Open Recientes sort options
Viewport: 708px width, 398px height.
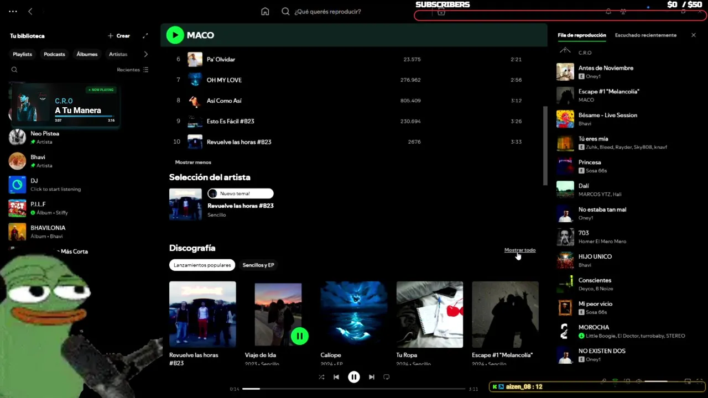click(x=133, y=70)
